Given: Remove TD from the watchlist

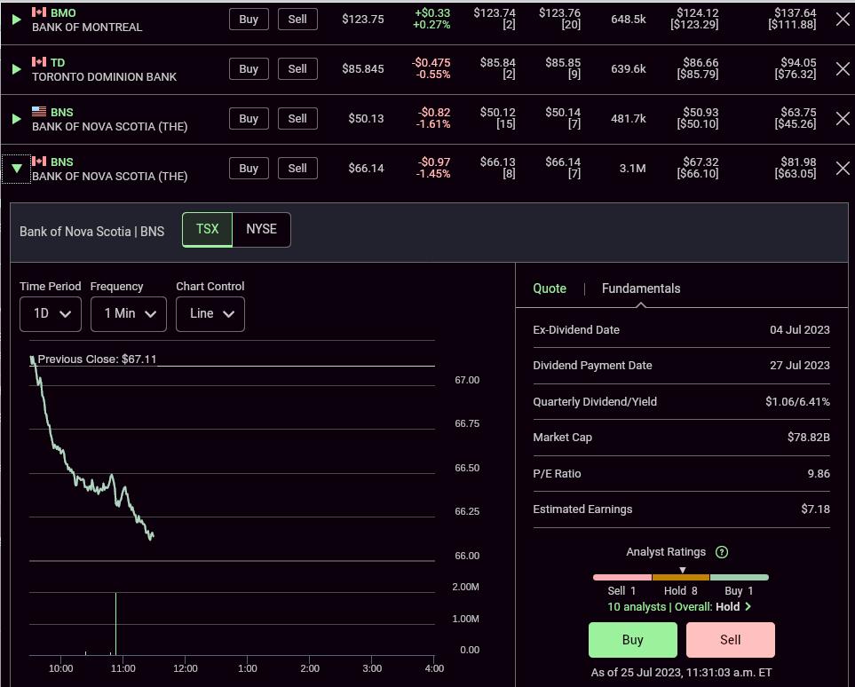Looking at the screenshot, I should pos(843,68).
